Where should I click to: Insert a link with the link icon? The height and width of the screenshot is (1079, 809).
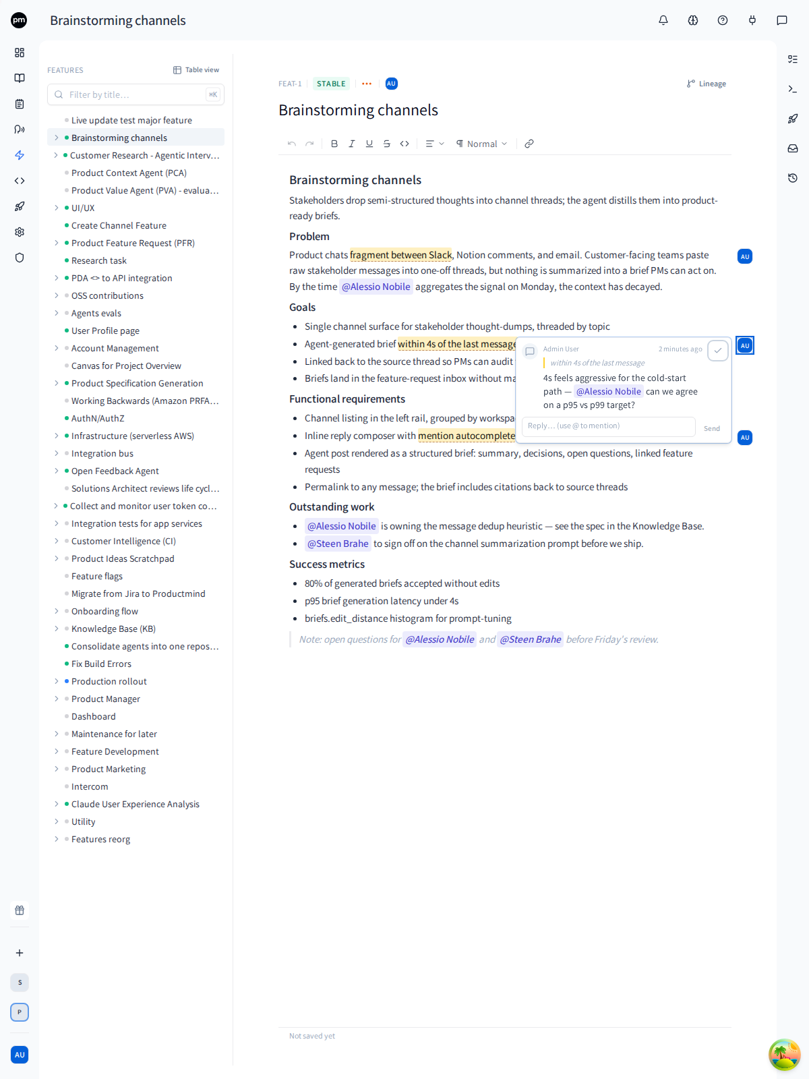[x=529, y=144]
